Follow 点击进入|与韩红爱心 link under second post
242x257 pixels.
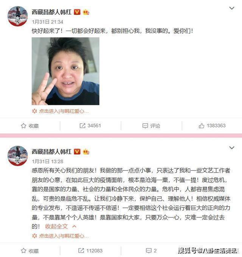[x=60, y=236]
